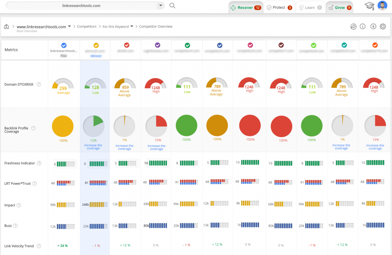Open the user profile avatar

[382, 5]
